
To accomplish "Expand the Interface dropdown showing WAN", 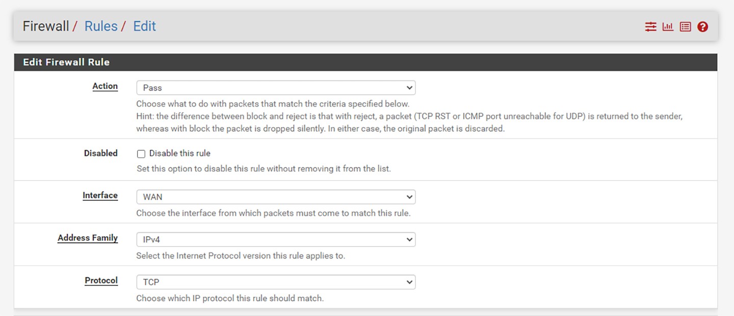I will point(276,197).
